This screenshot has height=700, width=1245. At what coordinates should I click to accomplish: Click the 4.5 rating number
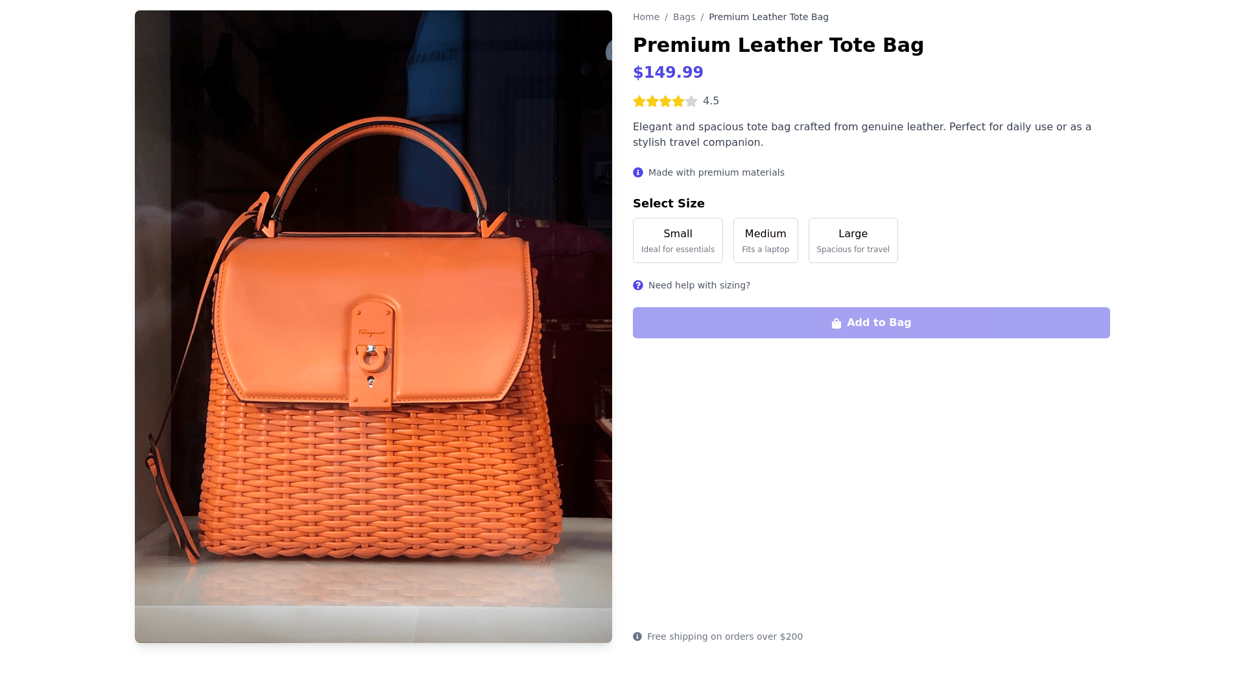click(x=711, y=101)
